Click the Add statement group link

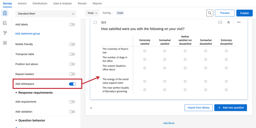click(27, 34)
